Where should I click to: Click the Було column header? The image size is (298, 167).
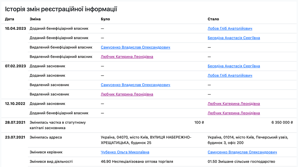105,19
